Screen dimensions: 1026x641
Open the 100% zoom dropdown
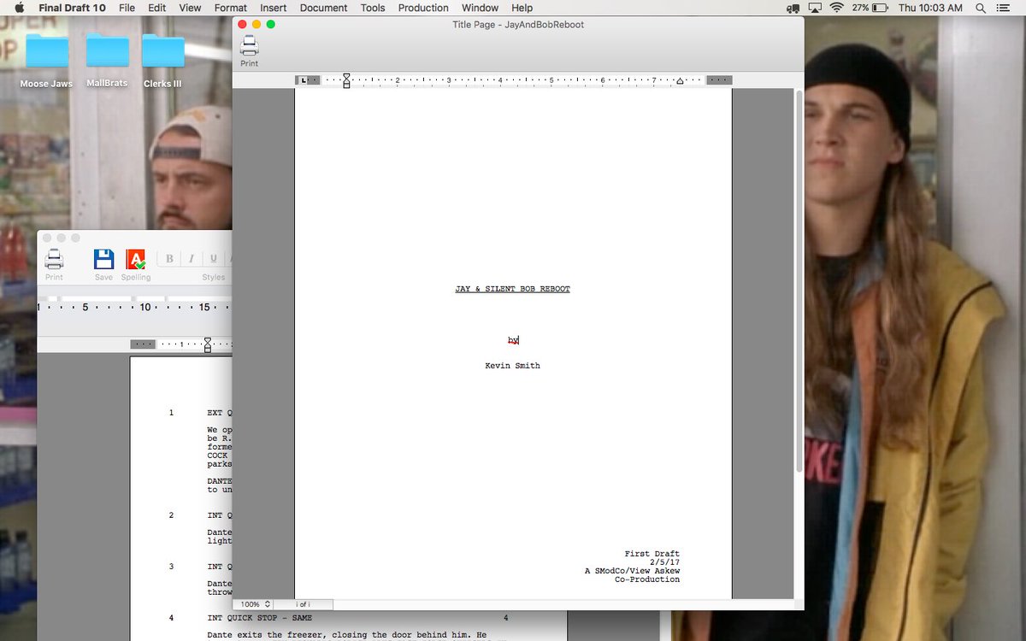pos(255,604)
